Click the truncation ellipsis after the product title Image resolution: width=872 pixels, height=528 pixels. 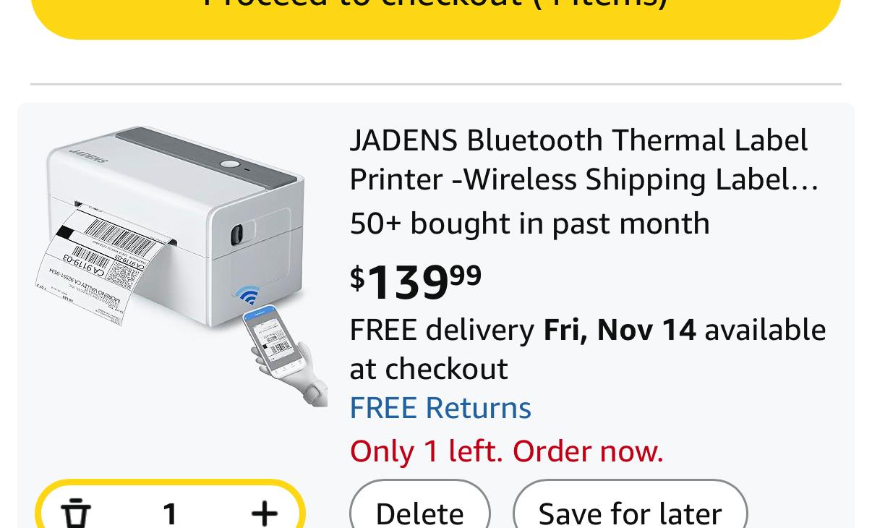click(805, 181)
